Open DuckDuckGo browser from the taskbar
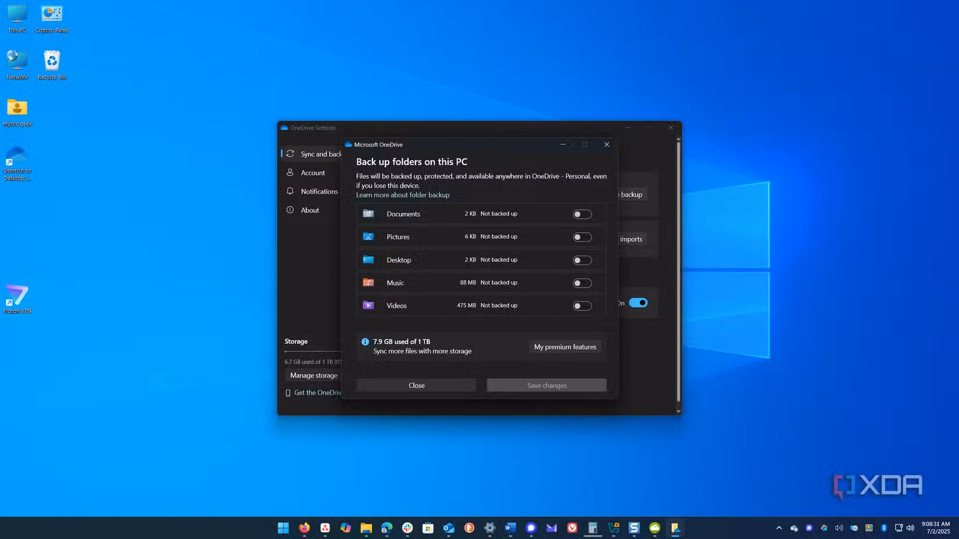Screen dimensions: 959x539 click(x=469, y=528)
